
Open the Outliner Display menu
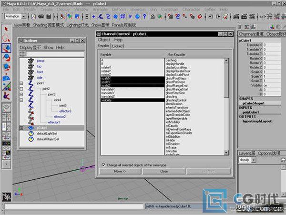31,47
